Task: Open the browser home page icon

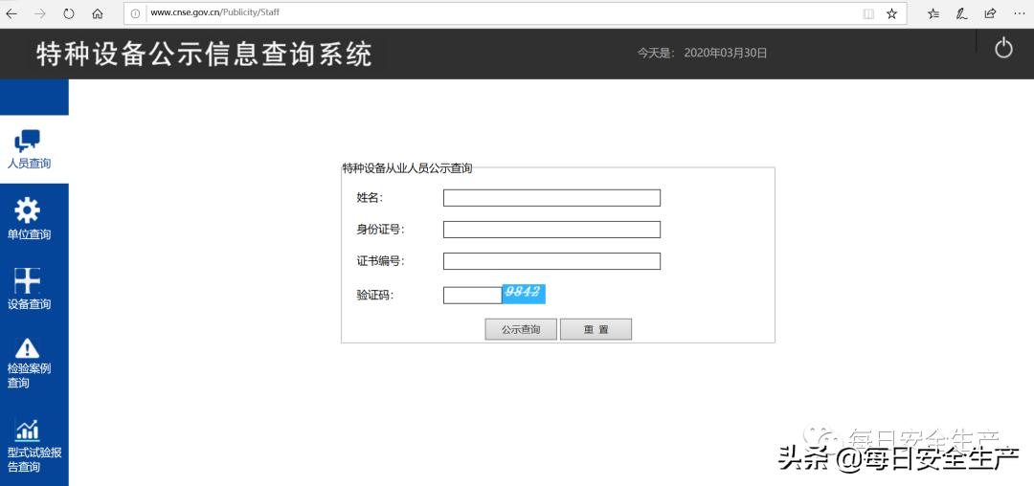Action: tap(98, 13)
